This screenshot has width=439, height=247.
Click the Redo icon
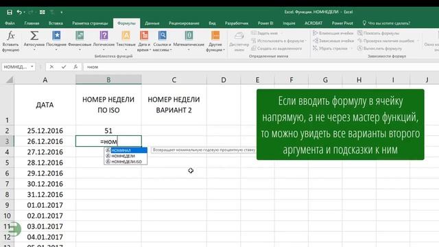point(31,12)
